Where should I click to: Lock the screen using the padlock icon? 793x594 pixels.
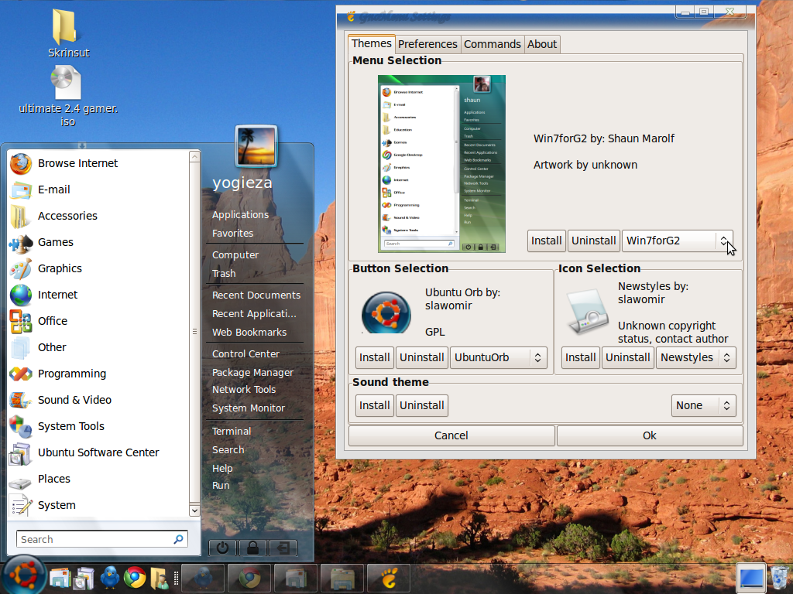[253, 548]
